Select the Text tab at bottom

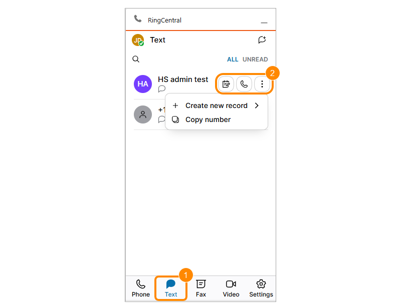[x=171, y=288]
